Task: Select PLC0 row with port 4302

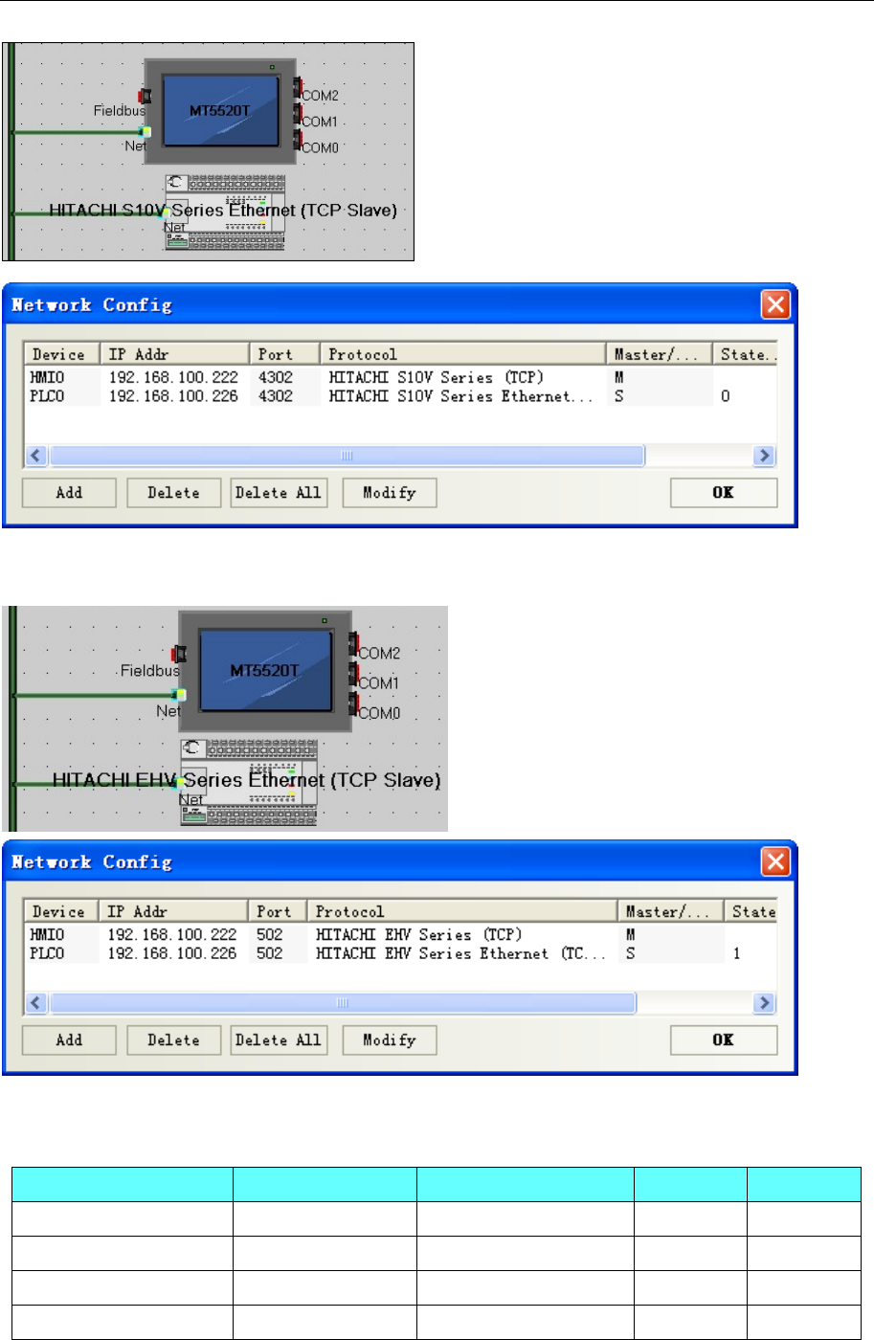Action: [400, 396]
